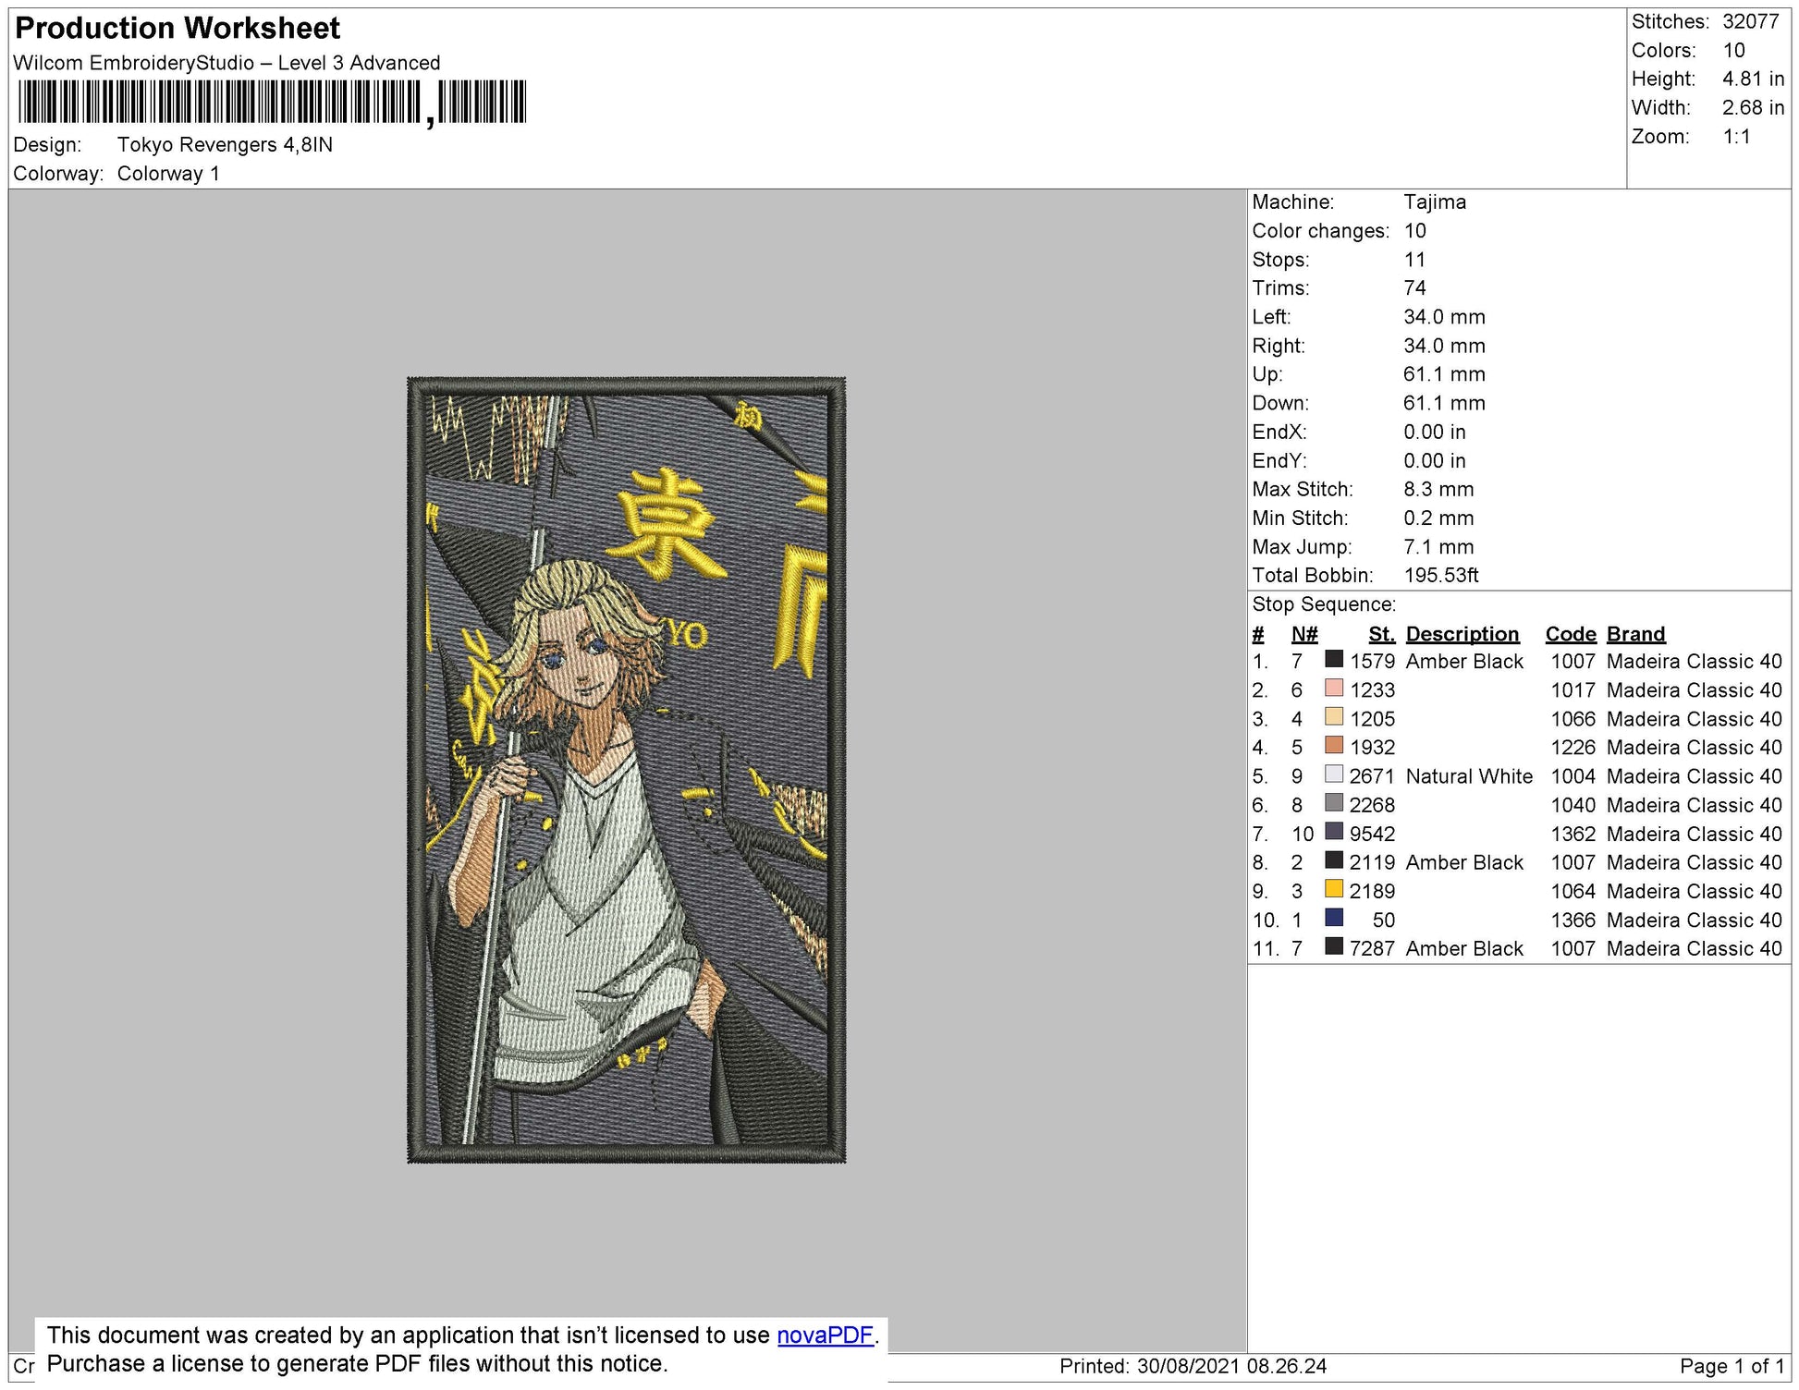The height and width of the screenshot is (1390, 1799).
Task: Click the 'Colorway 1' value
Action: pyautogui.click(x=168, y=174)
